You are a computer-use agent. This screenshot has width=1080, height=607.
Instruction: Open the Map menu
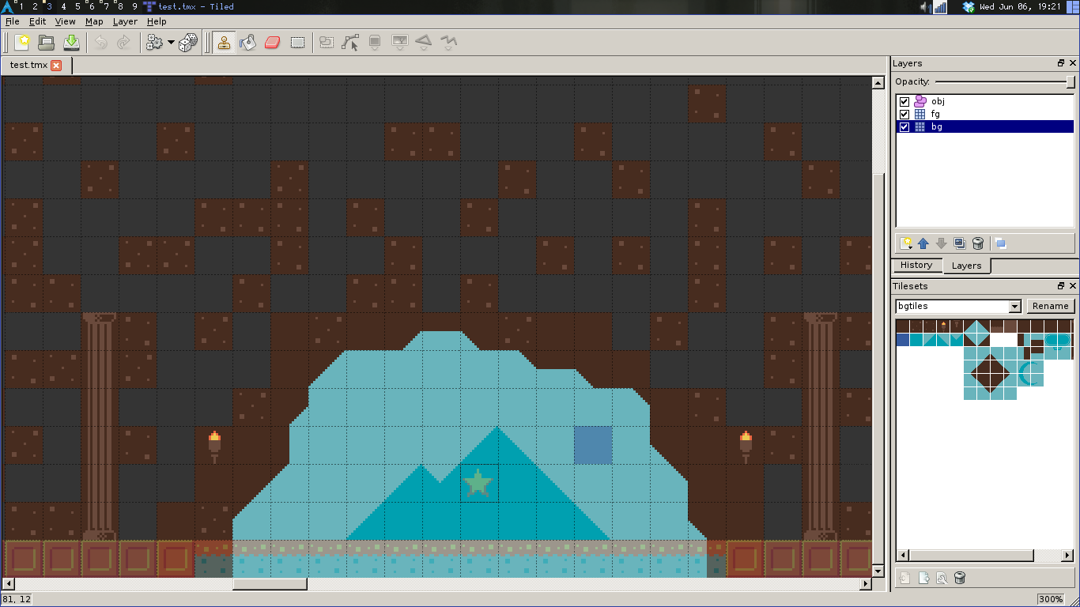94,21
